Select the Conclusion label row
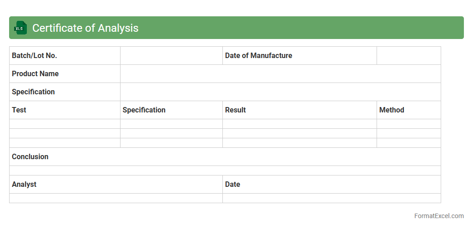The width and height of the screenshot is (473, 229). 225,157
